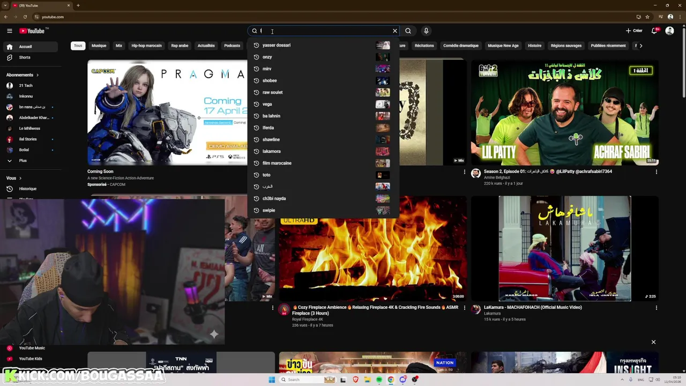Select the 'Tous' filter chip
686x386 pixels.
78,46
